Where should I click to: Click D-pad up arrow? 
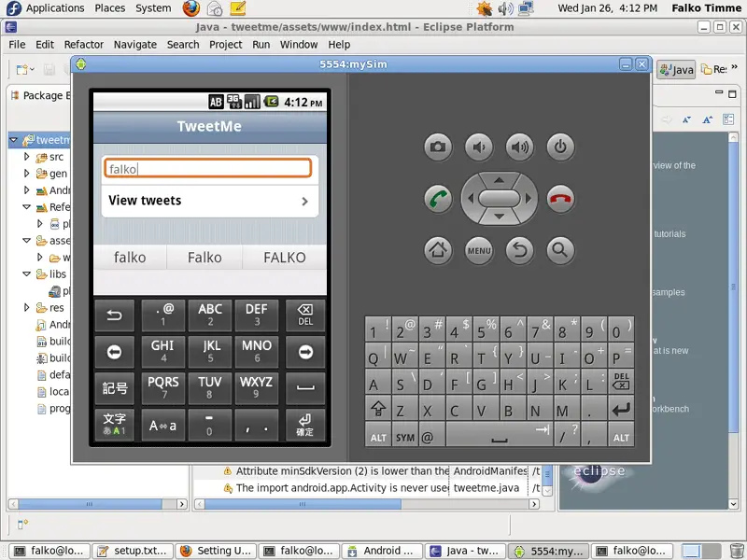click(x=499, y=180)
